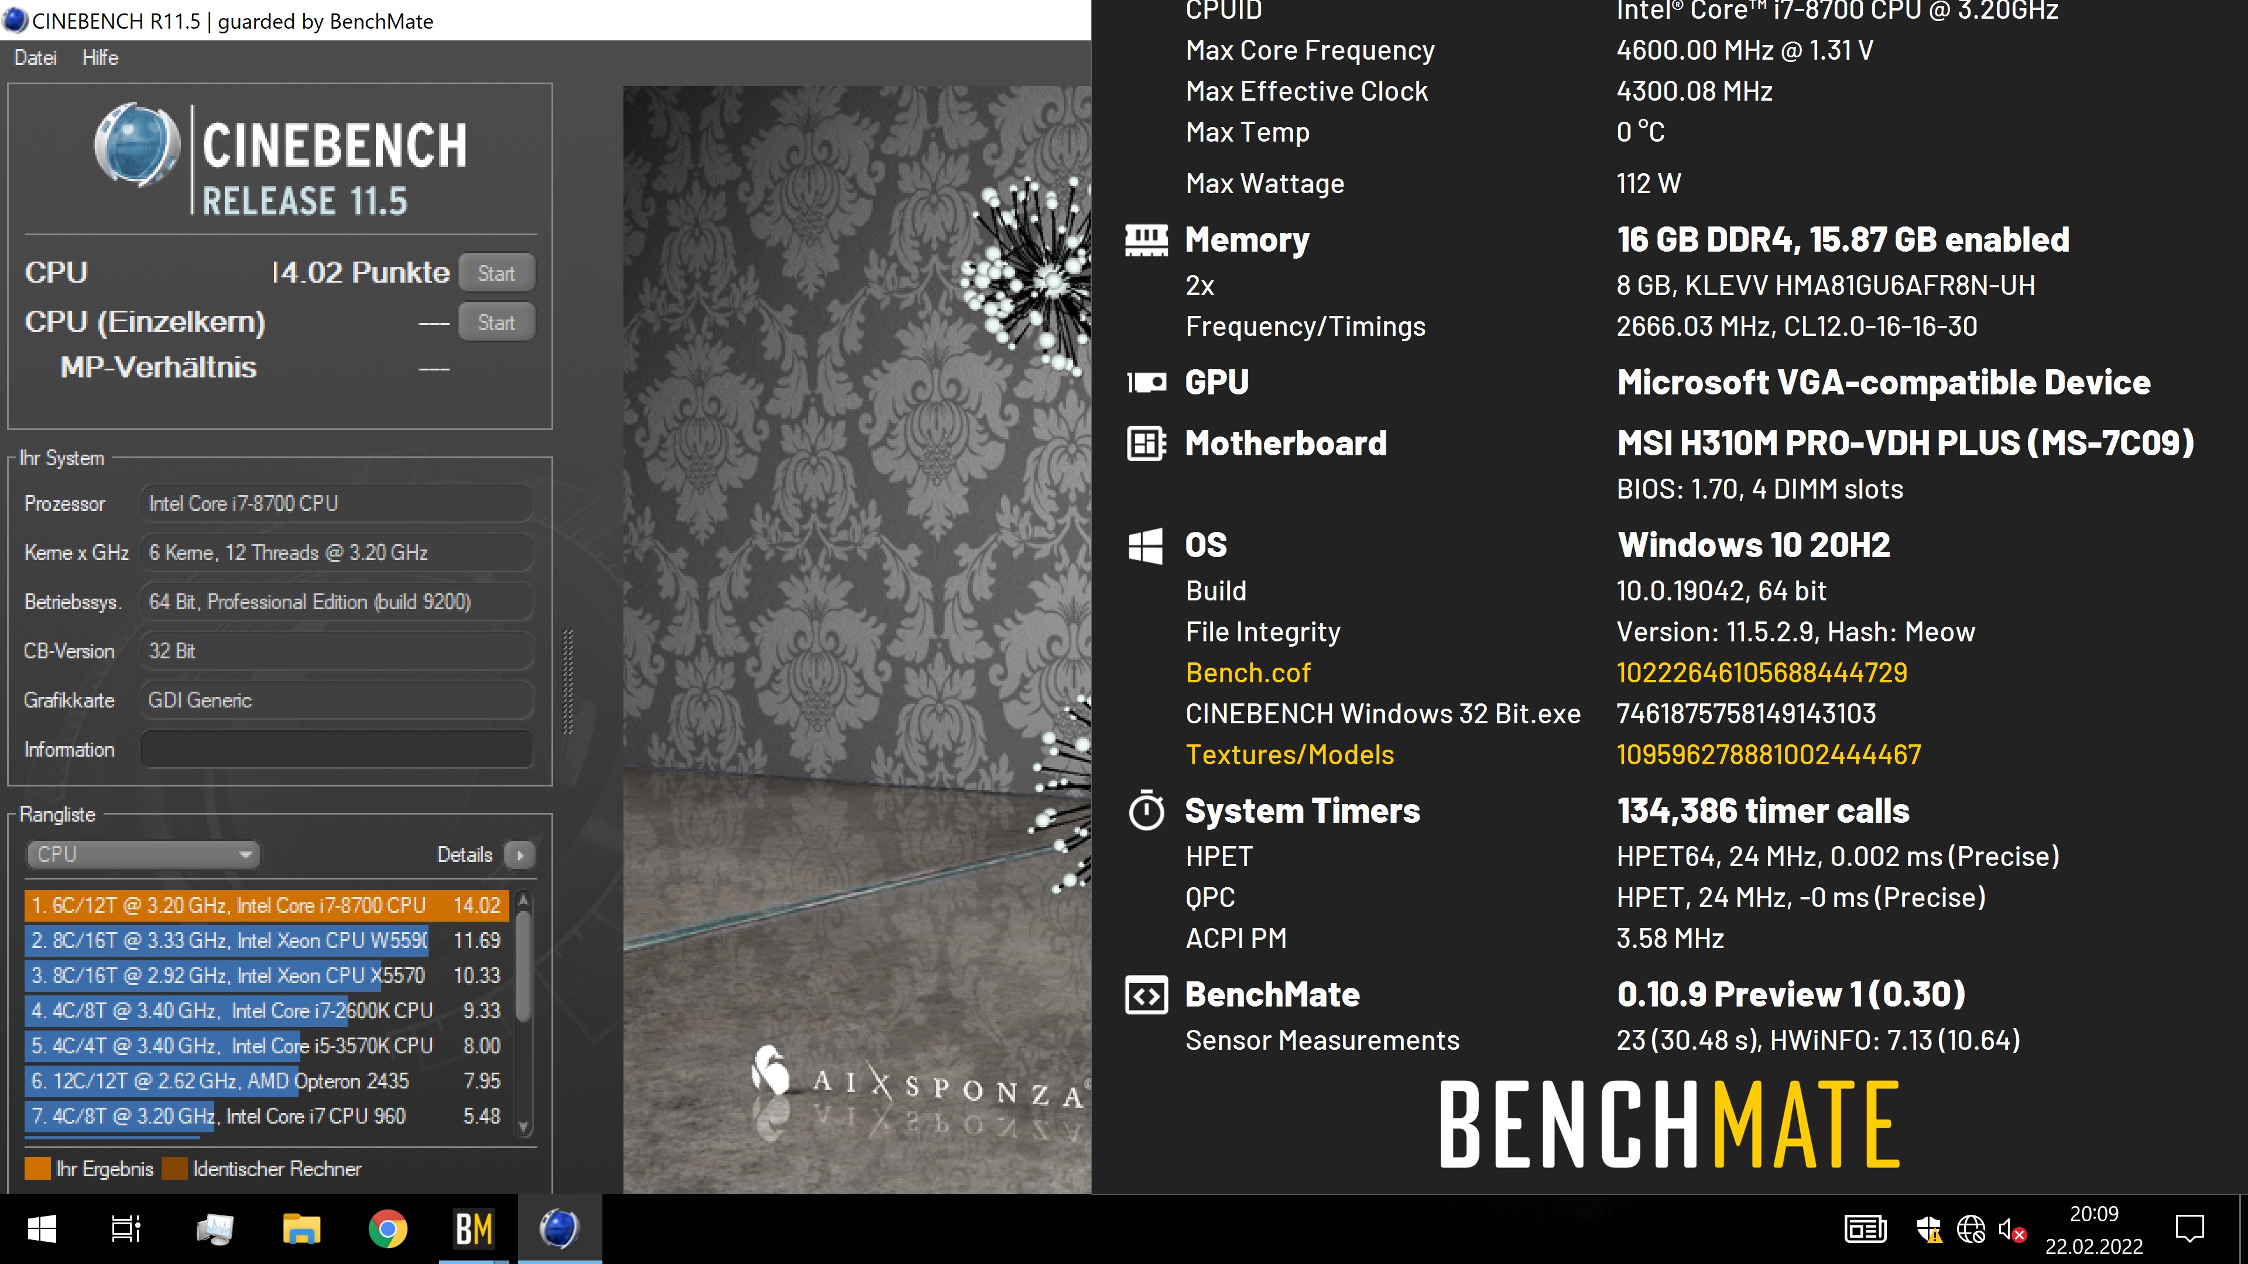Open Google Chrome from taskbar
The height and width of the screenshot is (1264, 2248).
pos(388,1230)
